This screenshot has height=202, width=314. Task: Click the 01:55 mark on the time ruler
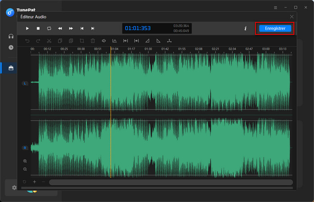[182, 49]
